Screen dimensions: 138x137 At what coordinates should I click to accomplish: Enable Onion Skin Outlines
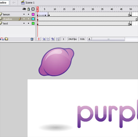[x=48, y=39]
